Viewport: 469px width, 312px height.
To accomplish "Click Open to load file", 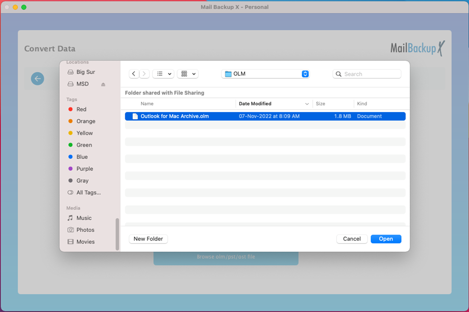I will click(386, 239).
